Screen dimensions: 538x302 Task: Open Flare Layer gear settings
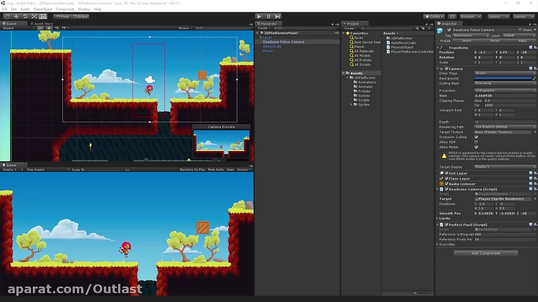tap(535, 178)
